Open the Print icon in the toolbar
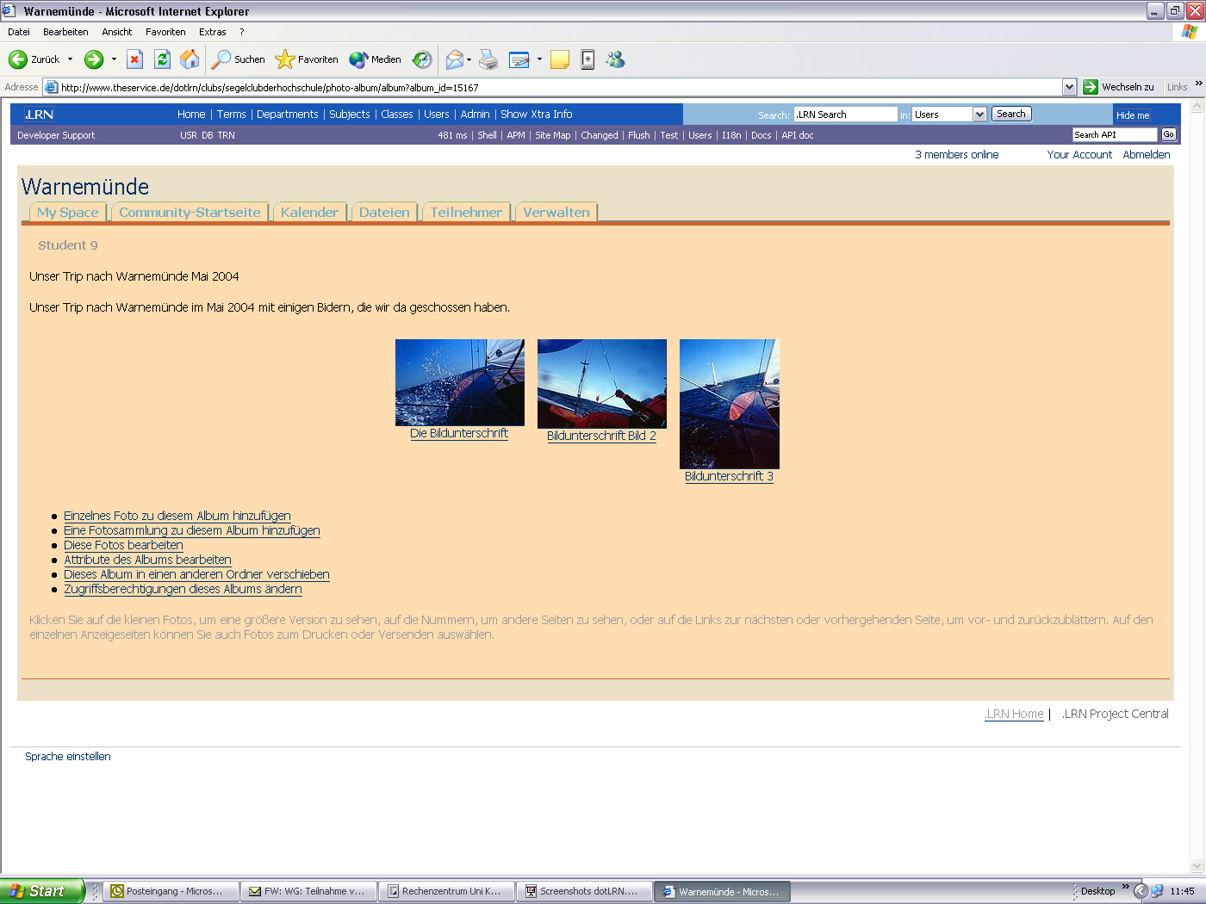The height and width of the screenshot is (904, 1206). pos(488,59)
